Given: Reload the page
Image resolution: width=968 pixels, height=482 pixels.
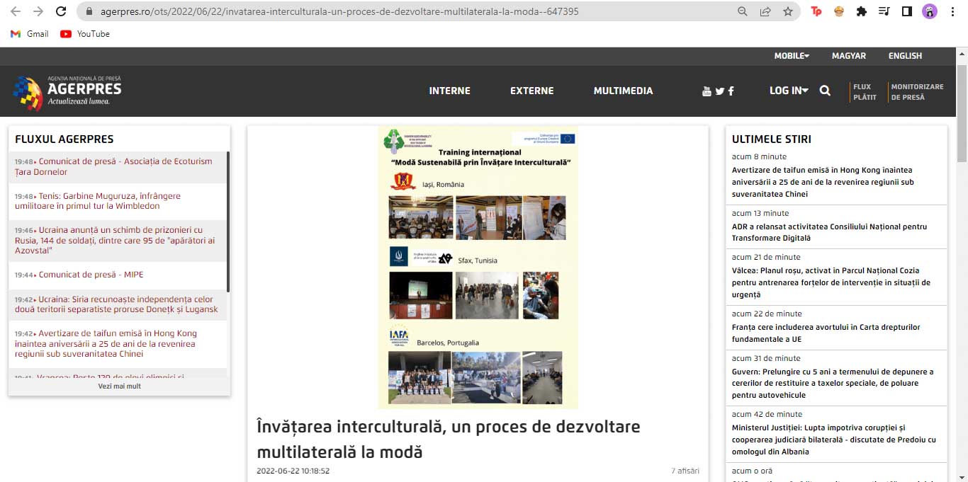Looking at the screenshot, I should coord(61,11).
